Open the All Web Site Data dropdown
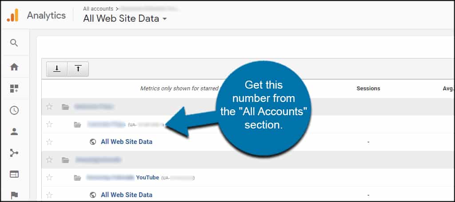Screen dimensions: 455x202 tap(125, 19)
